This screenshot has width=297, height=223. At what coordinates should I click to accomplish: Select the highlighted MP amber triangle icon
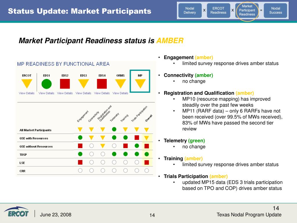[140, 84]
